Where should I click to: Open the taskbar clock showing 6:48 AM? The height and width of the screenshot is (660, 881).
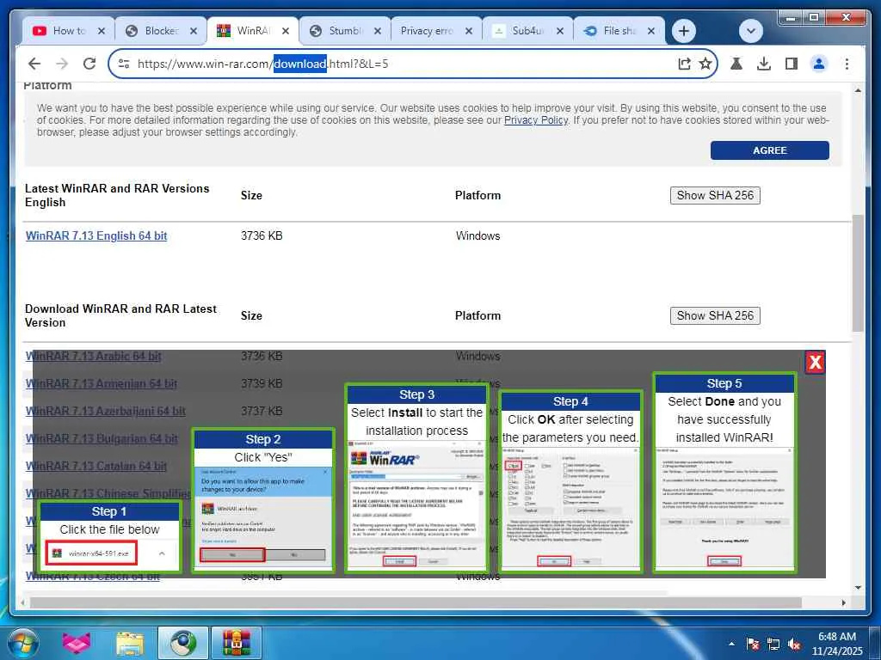coord(836,644)
